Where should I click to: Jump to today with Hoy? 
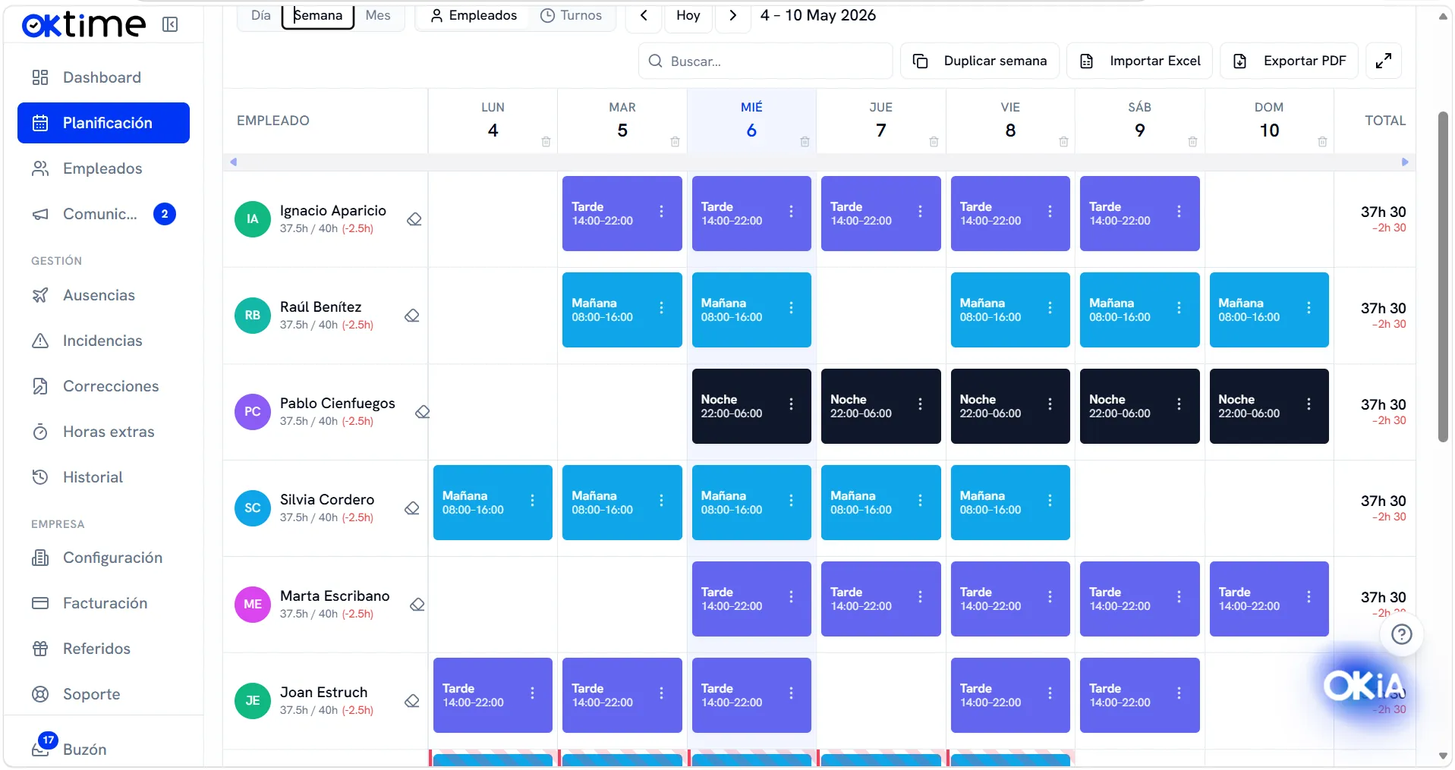pos(688,15)
